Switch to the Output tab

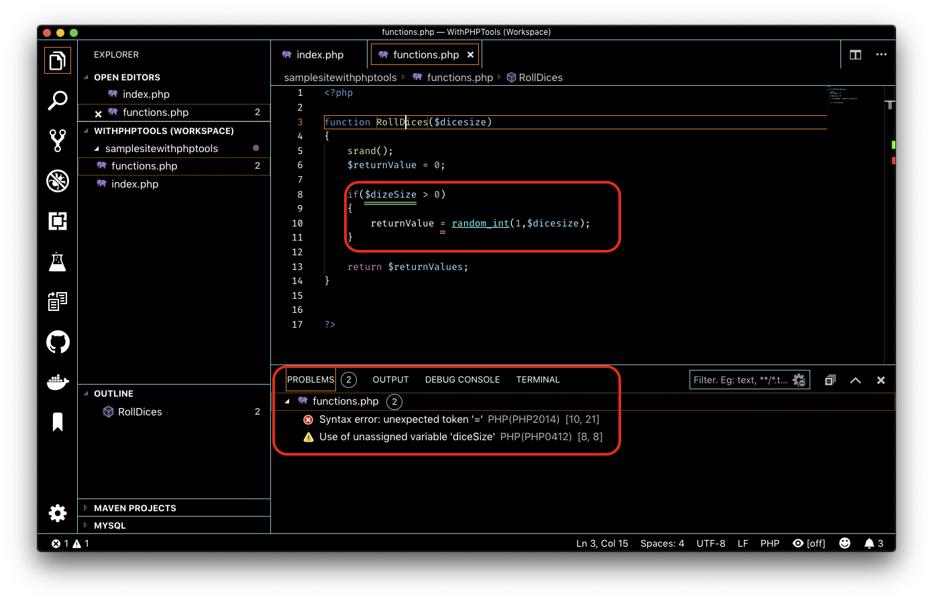click(x=390, y=380)
